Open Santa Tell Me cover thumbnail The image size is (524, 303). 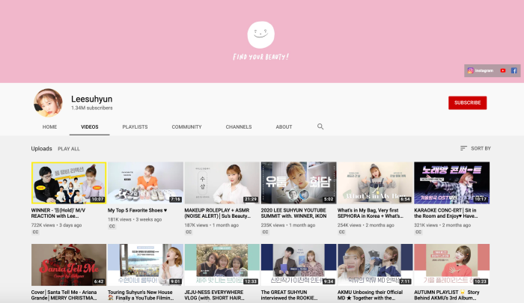69,265
